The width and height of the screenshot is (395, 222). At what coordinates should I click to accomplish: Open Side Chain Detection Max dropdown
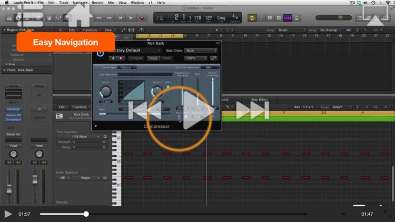coord(210,67)
